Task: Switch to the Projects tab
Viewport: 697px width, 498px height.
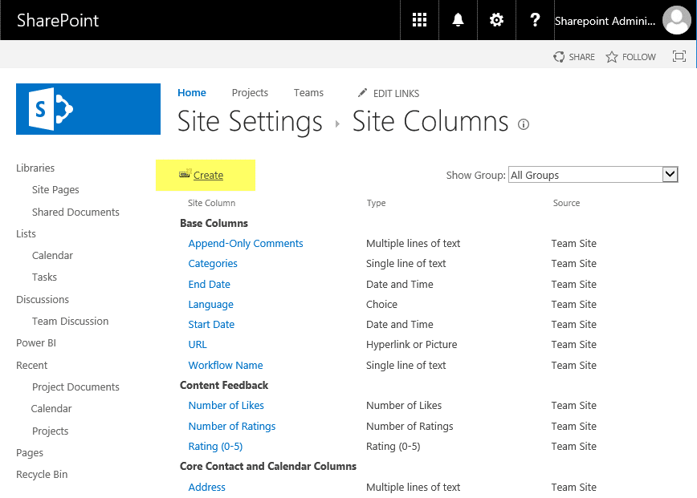Action: (250, 92)
